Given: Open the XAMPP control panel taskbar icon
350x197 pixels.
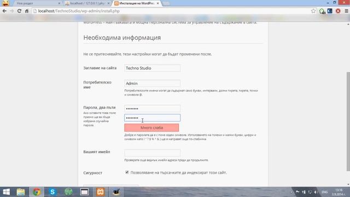Looking at the screenshot, I should (100, 192).
